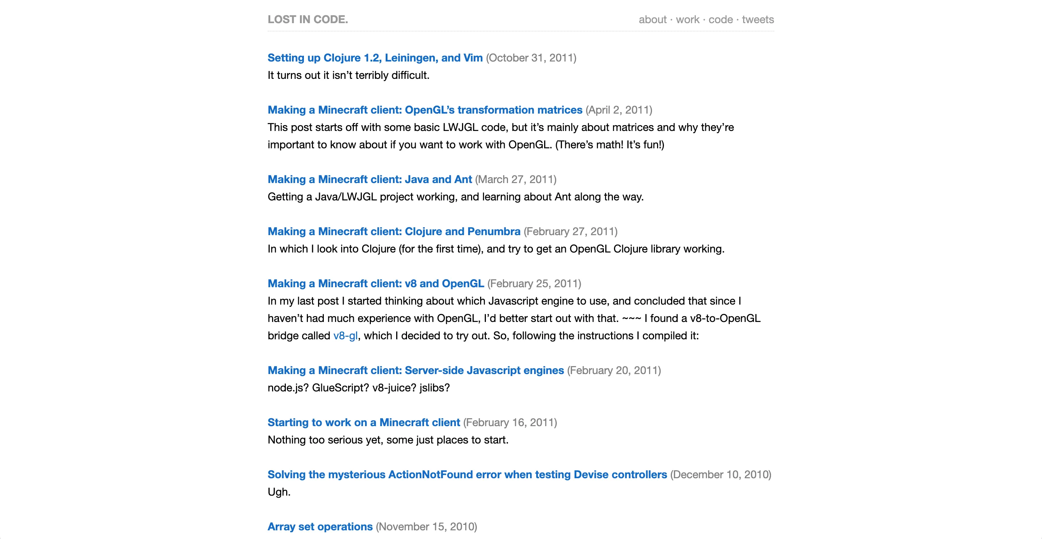Open the ActionNotFound Devise controllers post
The image size is (1042, 539).
coord(467,474)
